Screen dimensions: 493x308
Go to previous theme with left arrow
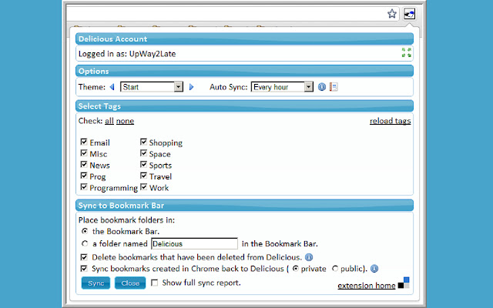112,87
